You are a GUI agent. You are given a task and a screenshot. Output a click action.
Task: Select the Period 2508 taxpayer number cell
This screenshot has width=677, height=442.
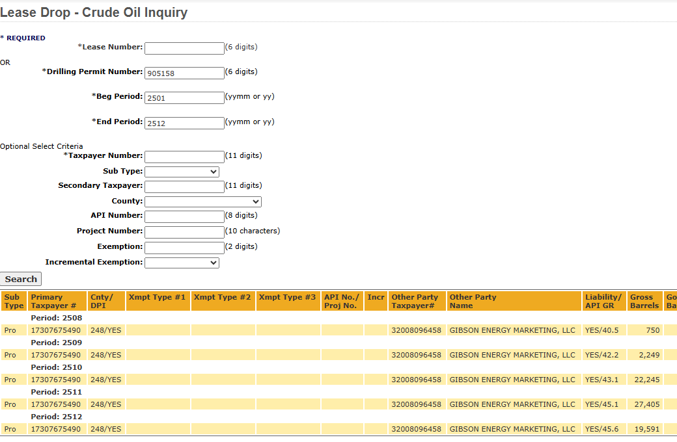point(56,330)
